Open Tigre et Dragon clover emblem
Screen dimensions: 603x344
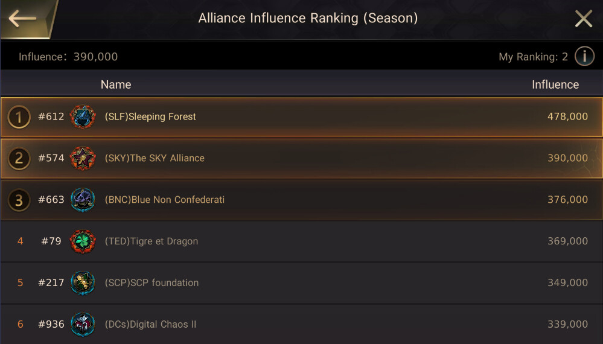click(83, 241)
